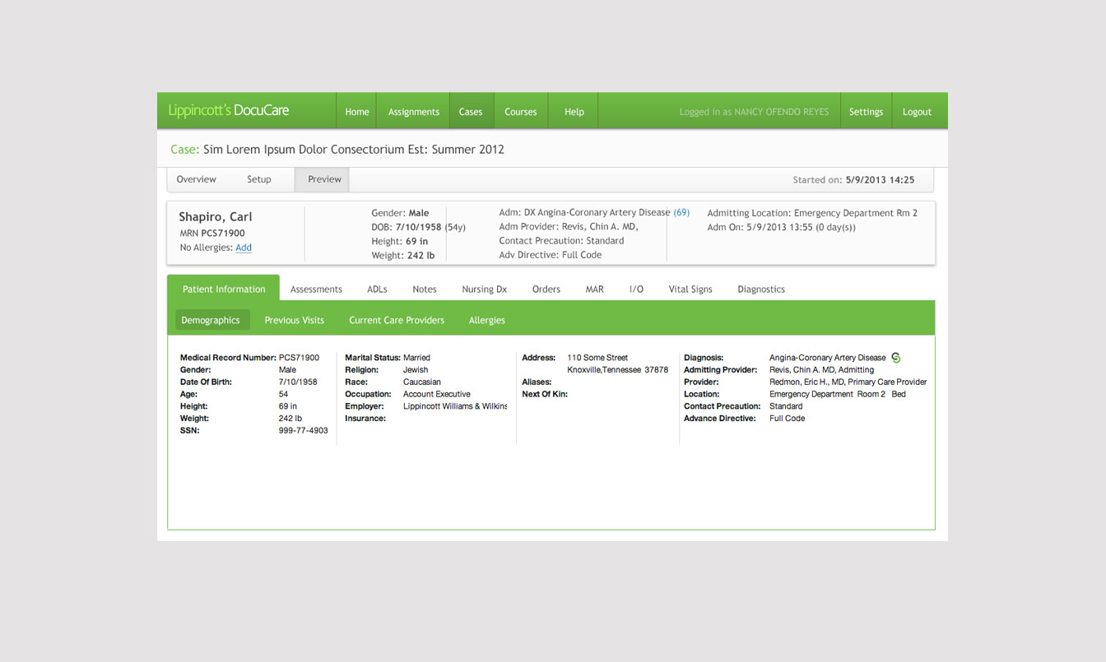Open the Settings menu

[x=866, y=111]
